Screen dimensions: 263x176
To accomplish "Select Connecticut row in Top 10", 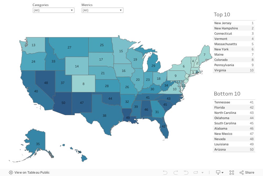I will [234, 34].
